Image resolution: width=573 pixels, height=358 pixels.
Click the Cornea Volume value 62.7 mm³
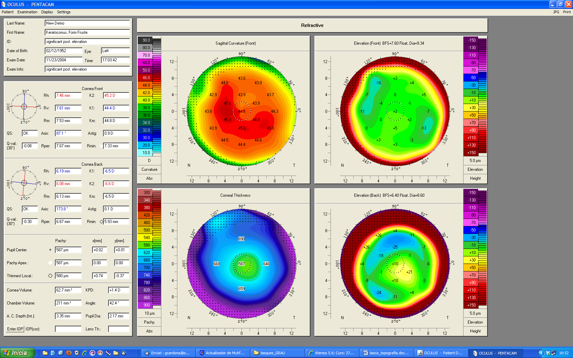pyautogui.click(x=68, y=290)
